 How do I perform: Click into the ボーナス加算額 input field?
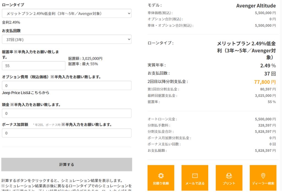point(66,133)
